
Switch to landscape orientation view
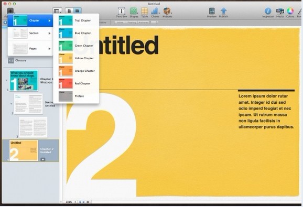pos(77,10)
